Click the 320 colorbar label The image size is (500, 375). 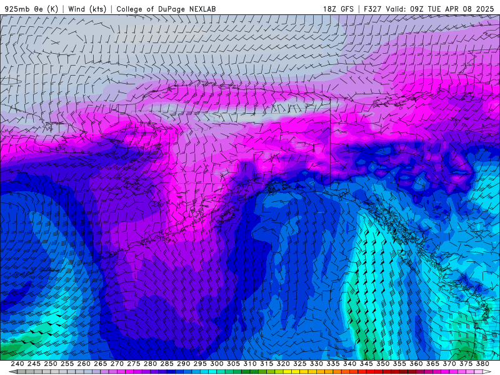(283, 364)
